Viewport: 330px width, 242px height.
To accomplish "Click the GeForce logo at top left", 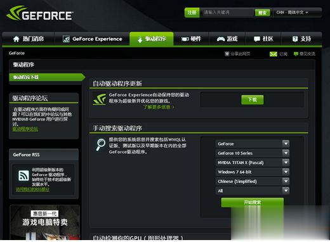I will tap(40, 13).
